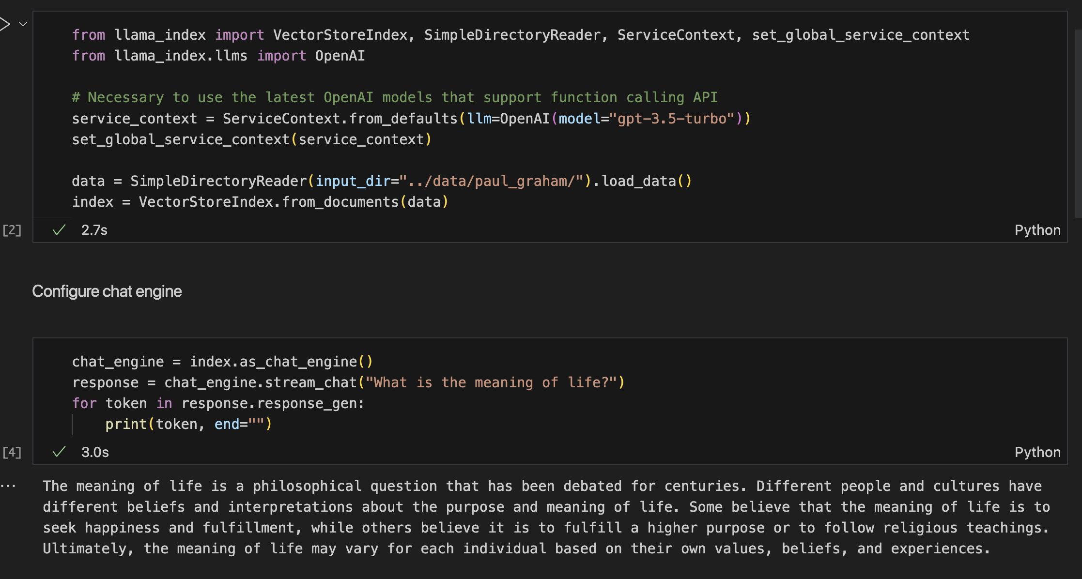Collapse the first code cell with its chevron
The image size is (1082, 579).
(22, 23)
